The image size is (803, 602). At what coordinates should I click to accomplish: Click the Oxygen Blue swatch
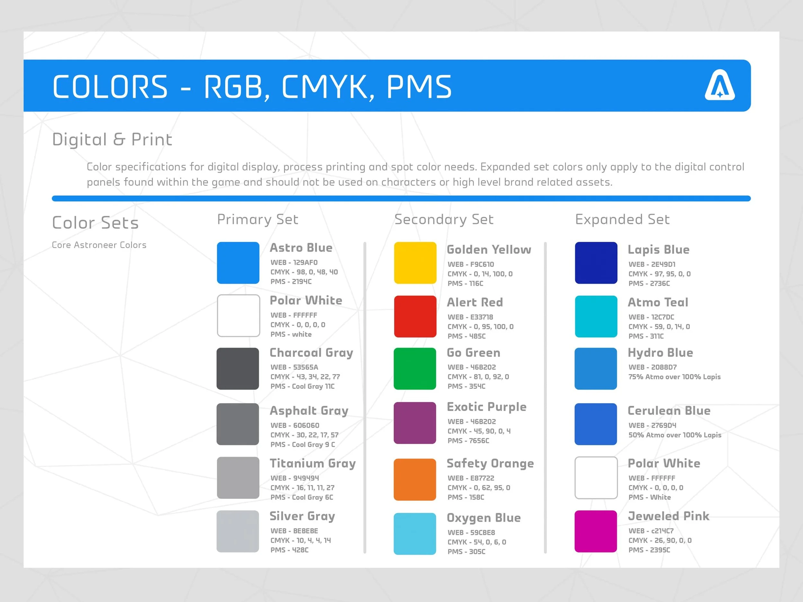pos(415,533)
